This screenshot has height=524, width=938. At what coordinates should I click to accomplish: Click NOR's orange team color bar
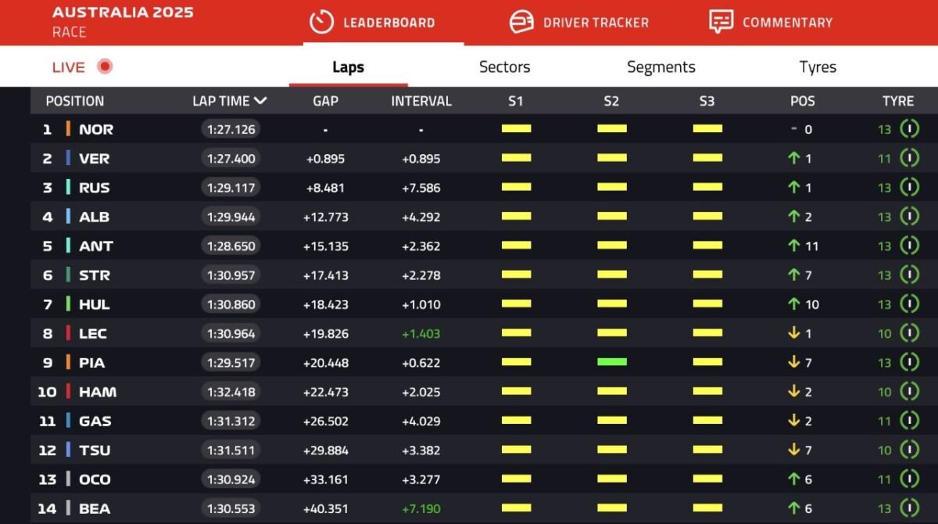click(68, 129)
